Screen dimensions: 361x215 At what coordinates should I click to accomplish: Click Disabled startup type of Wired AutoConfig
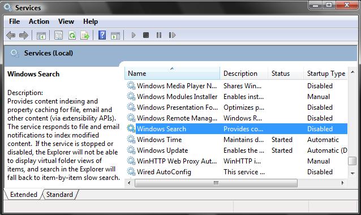click(320, 172)
